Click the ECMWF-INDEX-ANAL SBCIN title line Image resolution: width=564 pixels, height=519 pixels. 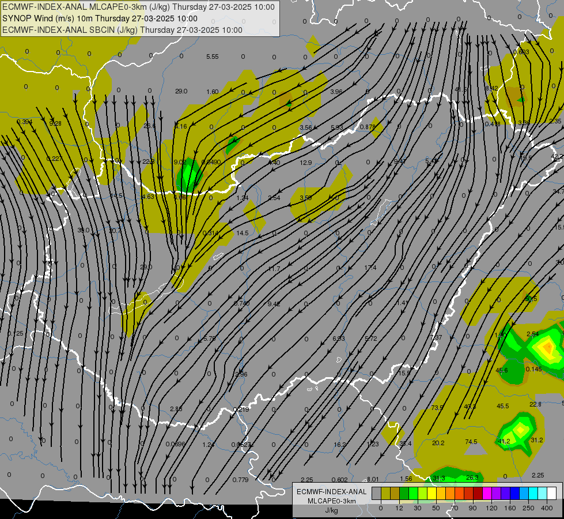[122, 30]
